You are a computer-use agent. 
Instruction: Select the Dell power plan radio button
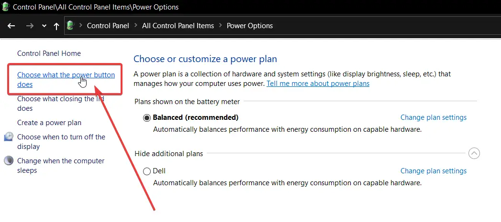[x=146, y=171]
